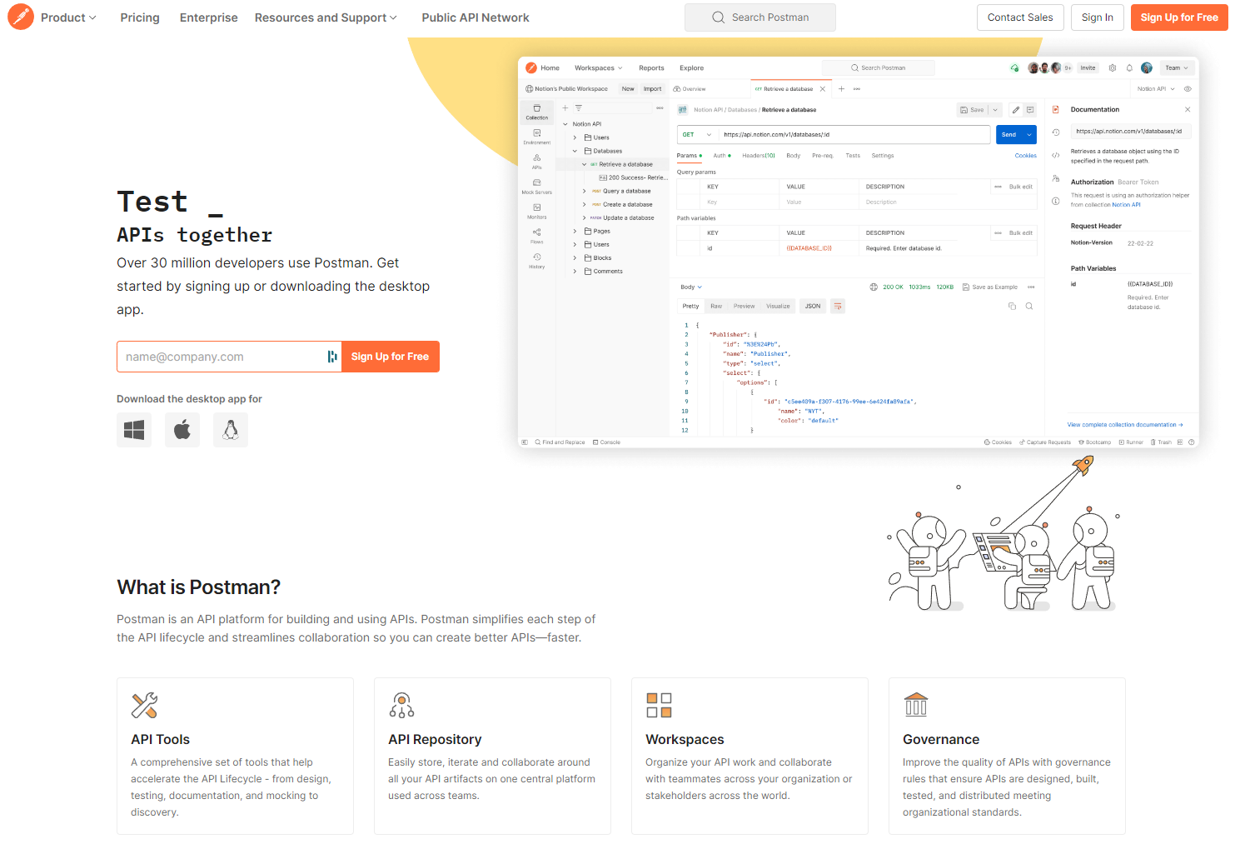The width and height of the screenshot is (1240, 859).
Task: Expand the Comments folder in collection tree
Action: 575,272
